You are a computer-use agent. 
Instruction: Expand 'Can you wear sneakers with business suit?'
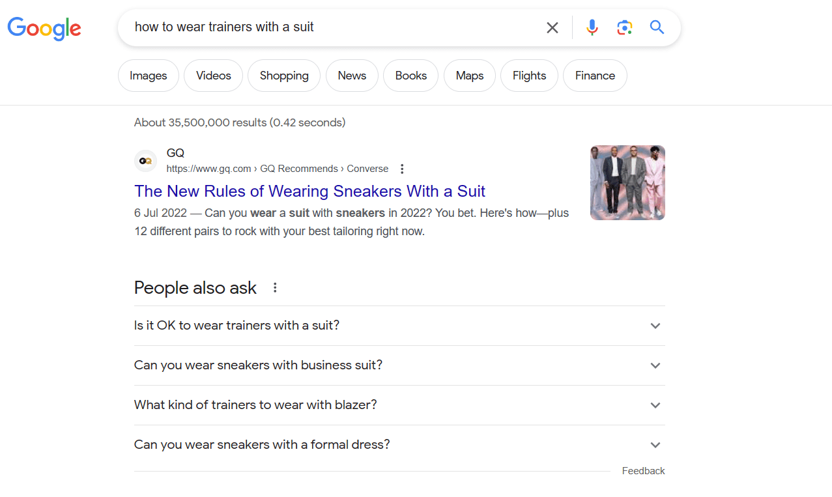click(x=399, y=365)
